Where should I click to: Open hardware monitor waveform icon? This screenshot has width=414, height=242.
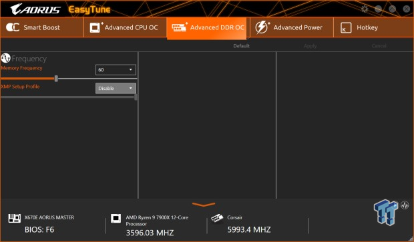(x=405, y=205)
